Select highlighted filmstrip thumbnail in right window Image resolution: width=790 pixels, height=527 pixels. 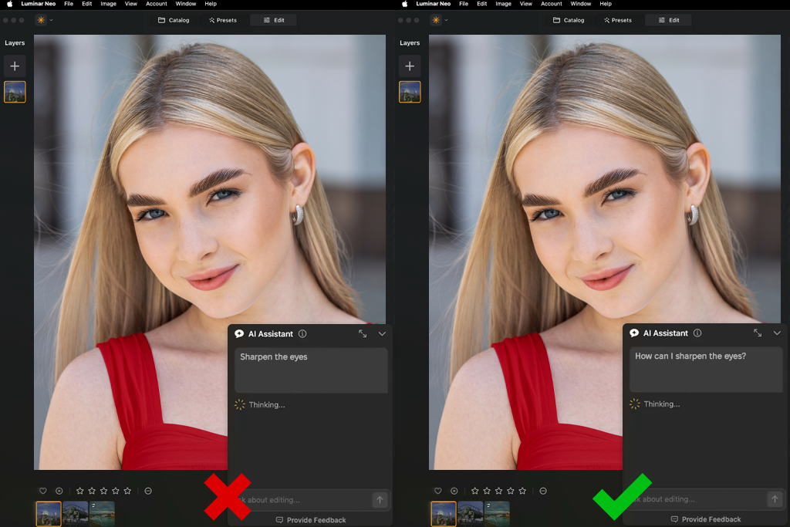click(444, 513)
